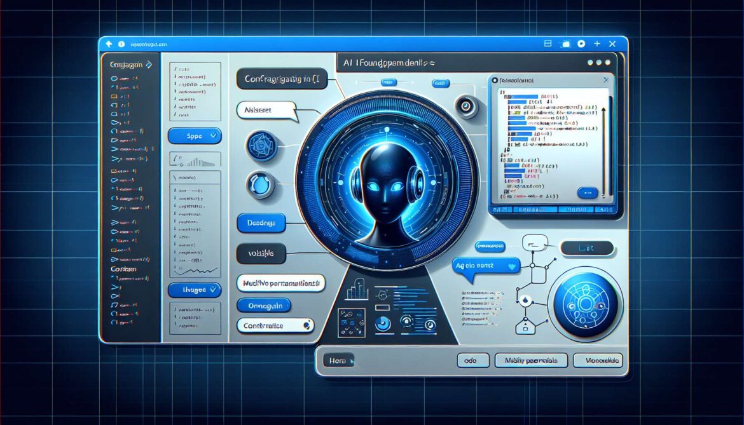Click the Hora button in bottom bar

(x=337, y=361)
